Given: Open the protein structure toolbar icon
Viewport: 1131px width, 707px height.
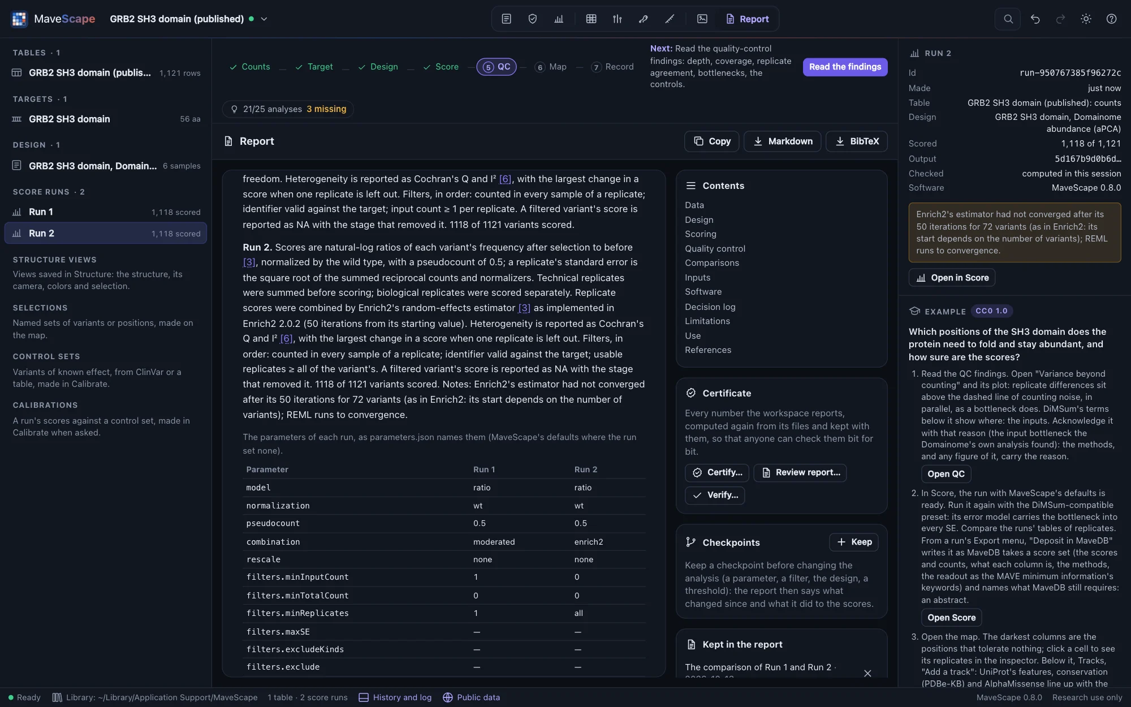Looking at the screenshot, I should 643,19.
